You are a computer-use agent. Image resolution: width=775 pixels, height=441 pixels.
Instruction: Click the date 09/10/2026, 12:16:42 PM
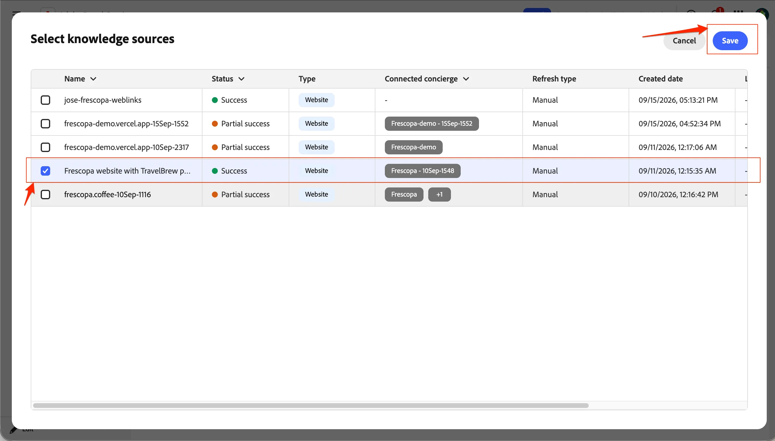(678, 195)
